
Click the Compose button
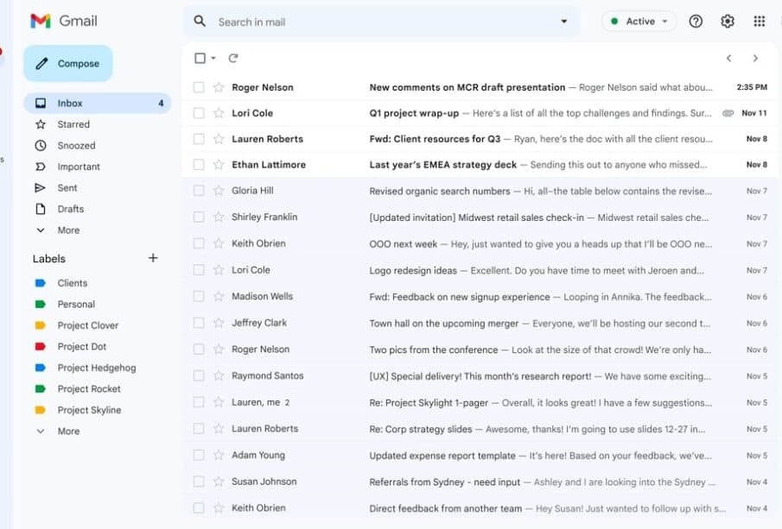click(x=67, y=63)
